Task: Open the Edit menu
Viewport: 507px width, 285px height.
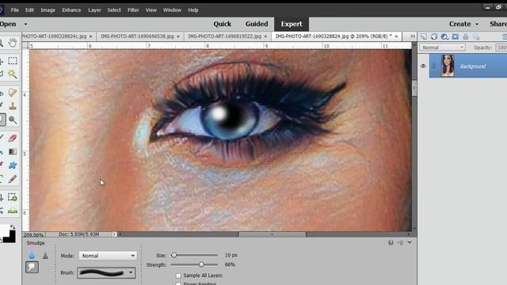Action: click(29, 10)
